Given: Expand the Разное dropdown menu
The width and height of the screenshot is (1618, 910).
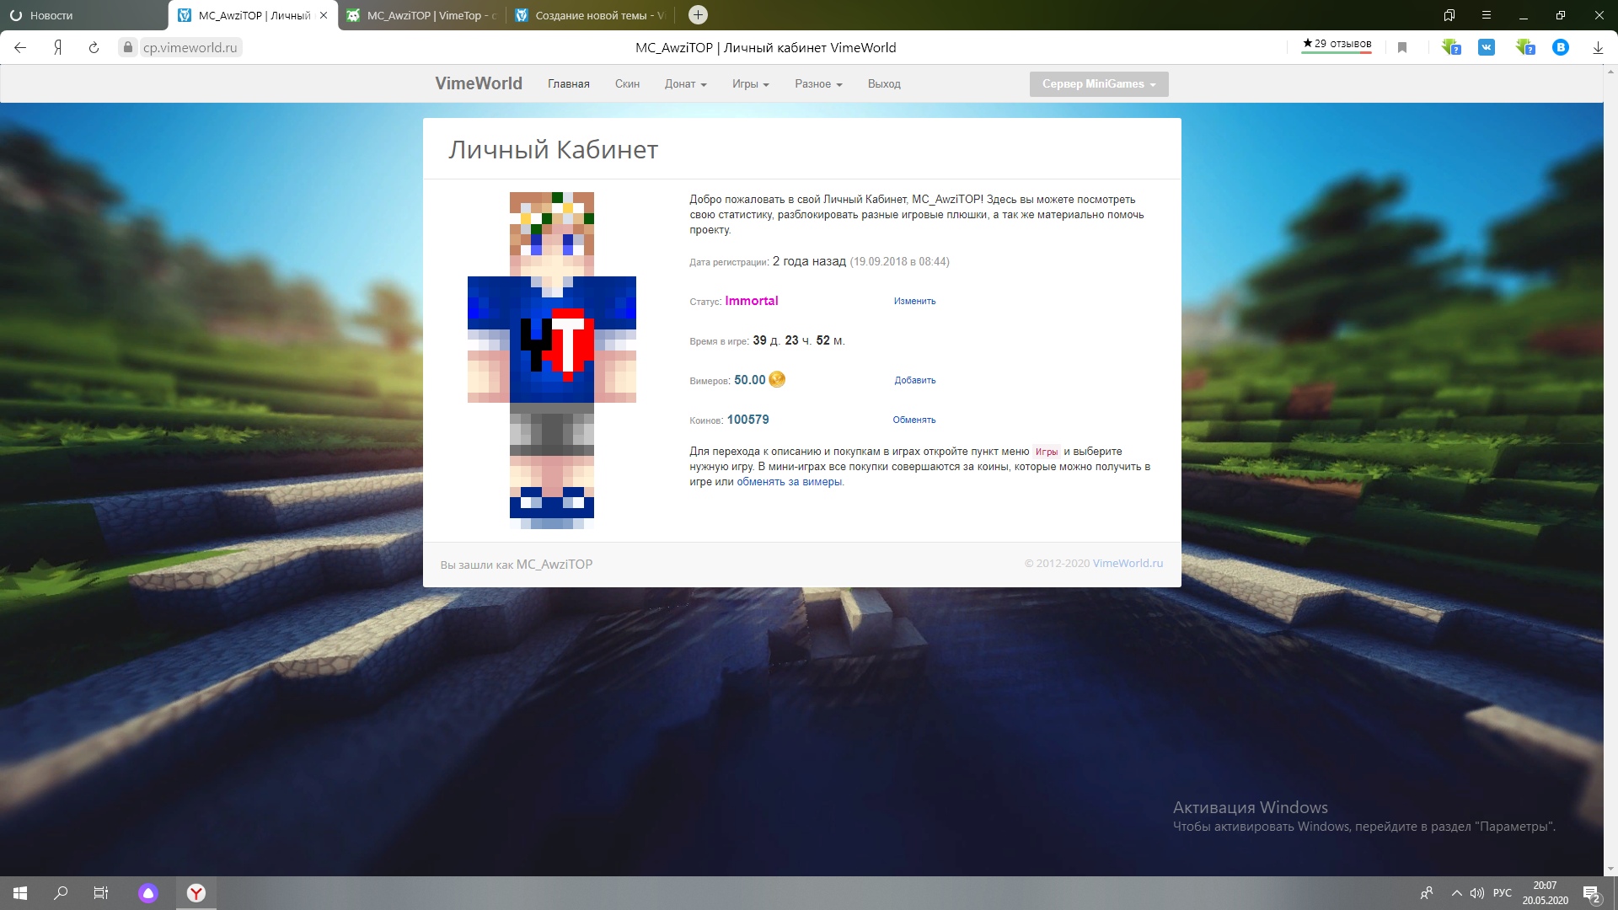Looking at the screenshot, I should click(x=818, y=84).
